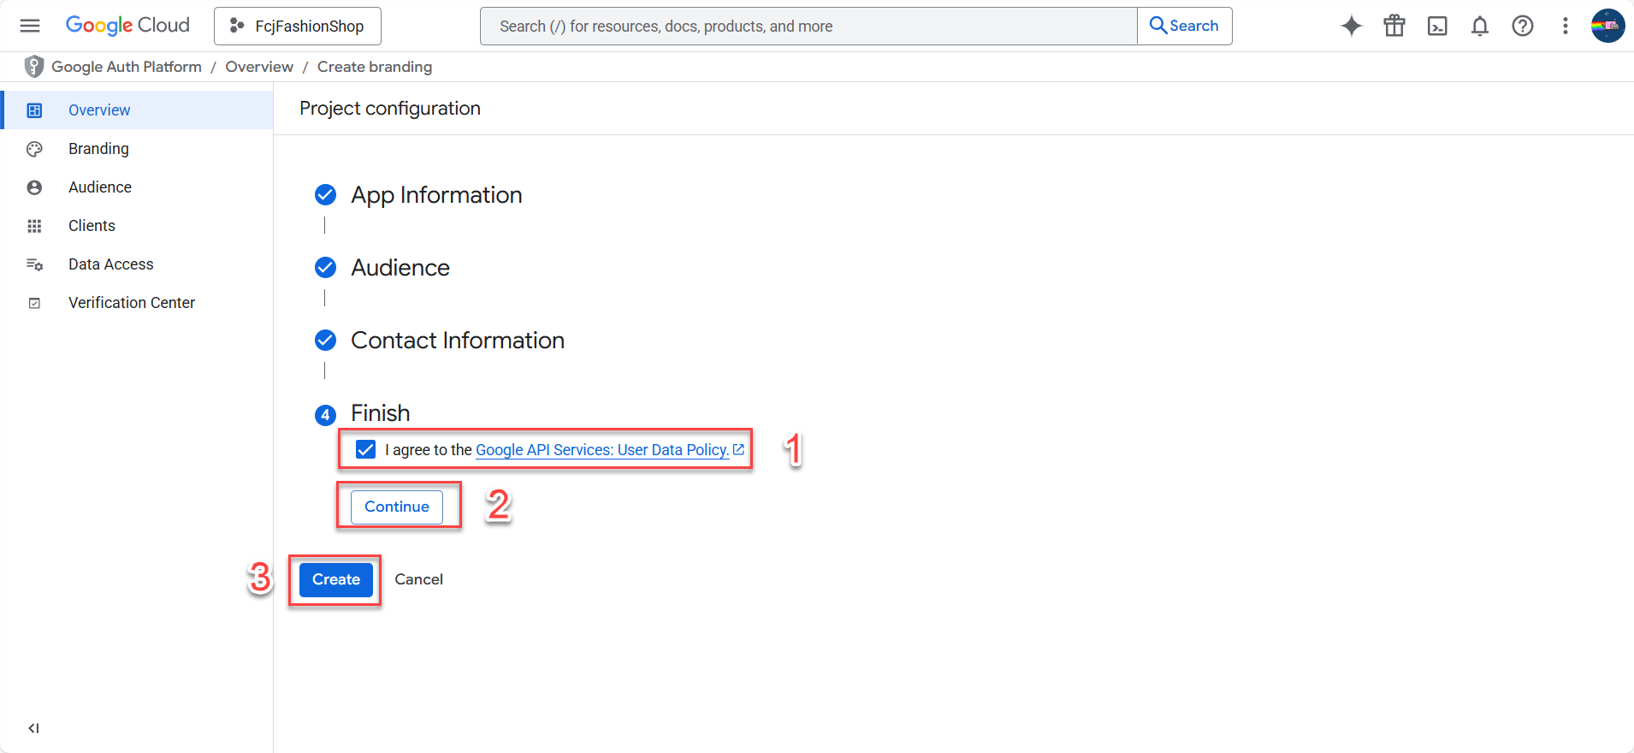Click the Finish step heading
This screenshot has height=753, width=1634.
click(x=381, y=413)
